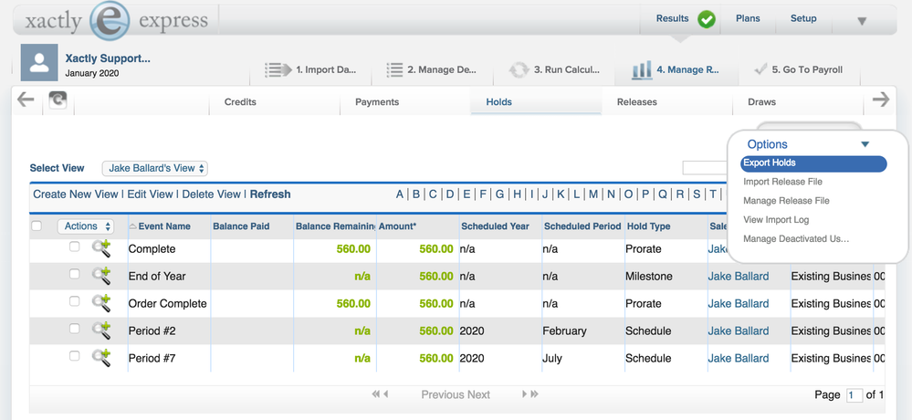Open details magnifier for Order Complete row
This screenshot has width=912, height=420.
click(x=101, y=303)
